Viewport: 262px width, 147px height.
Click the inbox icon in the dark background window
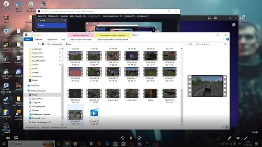pyautogui.click(x=209, y=18)
